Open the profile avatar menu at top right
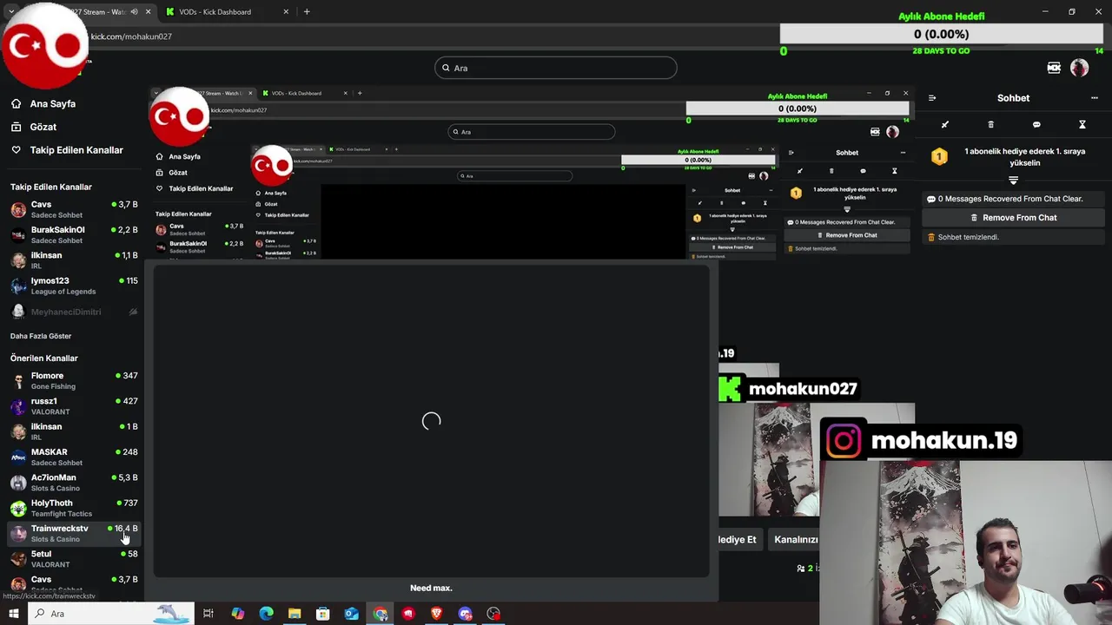This screenshot has height=625, width=1112. coord(1079,68)
